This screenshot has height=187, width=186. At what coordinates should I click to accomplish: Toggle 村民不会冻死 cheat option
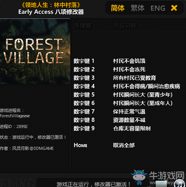point(129,69)
